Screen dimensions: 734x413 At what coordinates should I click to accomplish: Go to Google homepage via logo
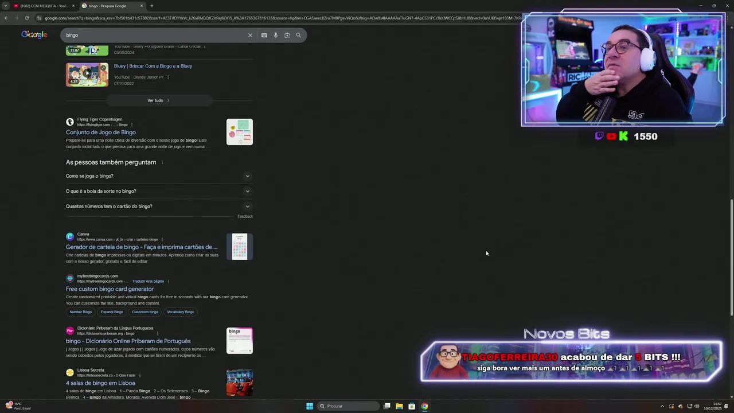point(34,35)
